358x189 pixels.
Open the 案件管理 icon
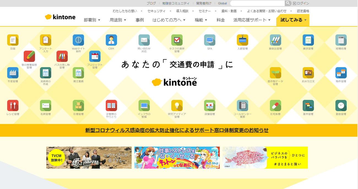click(308, 105)
